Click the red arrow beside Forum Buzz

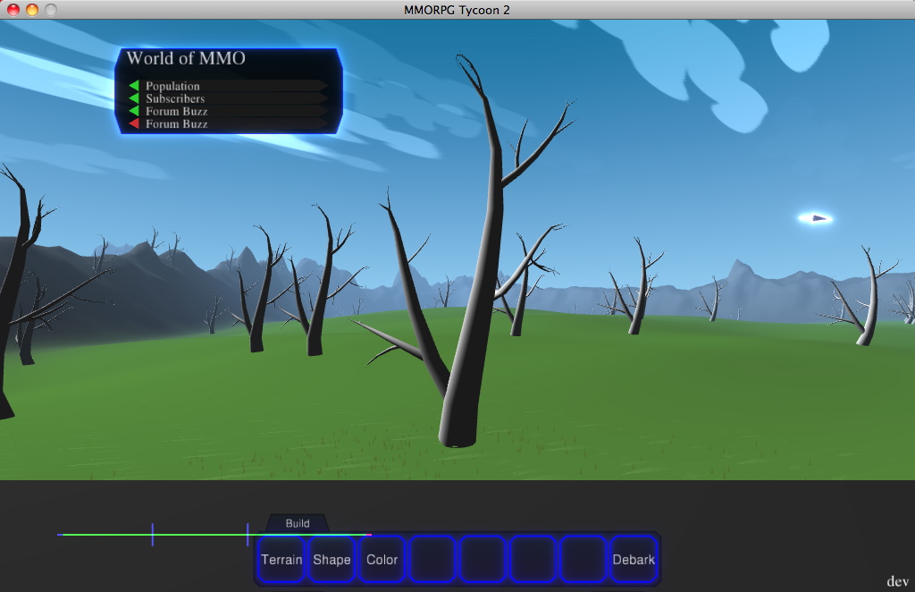(134, 123)
